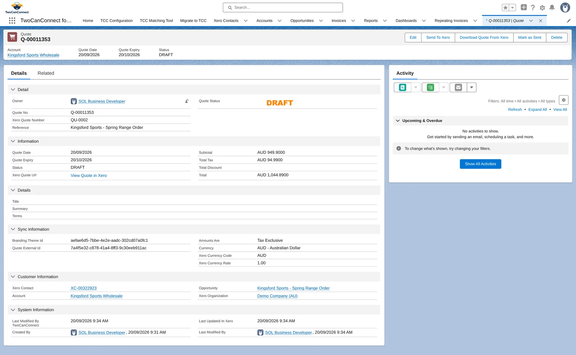Open the Log a Call dropdown arrow
Image resolution: width=576 pixels, height=355 pixels.
point(416,87)
